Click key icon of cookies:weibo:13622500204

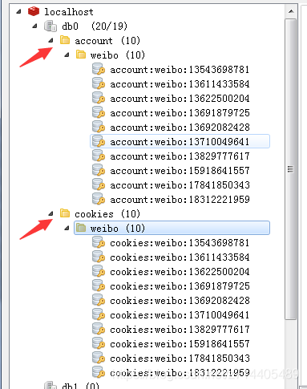tap(99, 271)
